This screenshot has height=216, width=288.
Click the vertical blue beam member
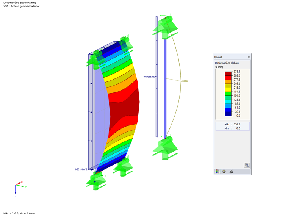click(x=165, y=88)
